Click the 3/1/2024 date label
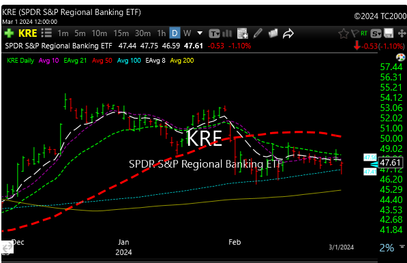This screenshot has width=407, height=263. pos(341,247)
